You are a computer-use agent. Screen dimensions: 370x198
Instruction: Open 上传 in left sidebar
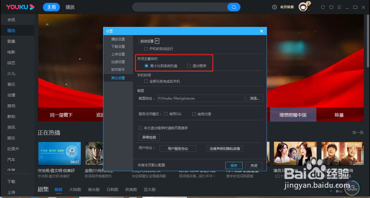point(11,192)
